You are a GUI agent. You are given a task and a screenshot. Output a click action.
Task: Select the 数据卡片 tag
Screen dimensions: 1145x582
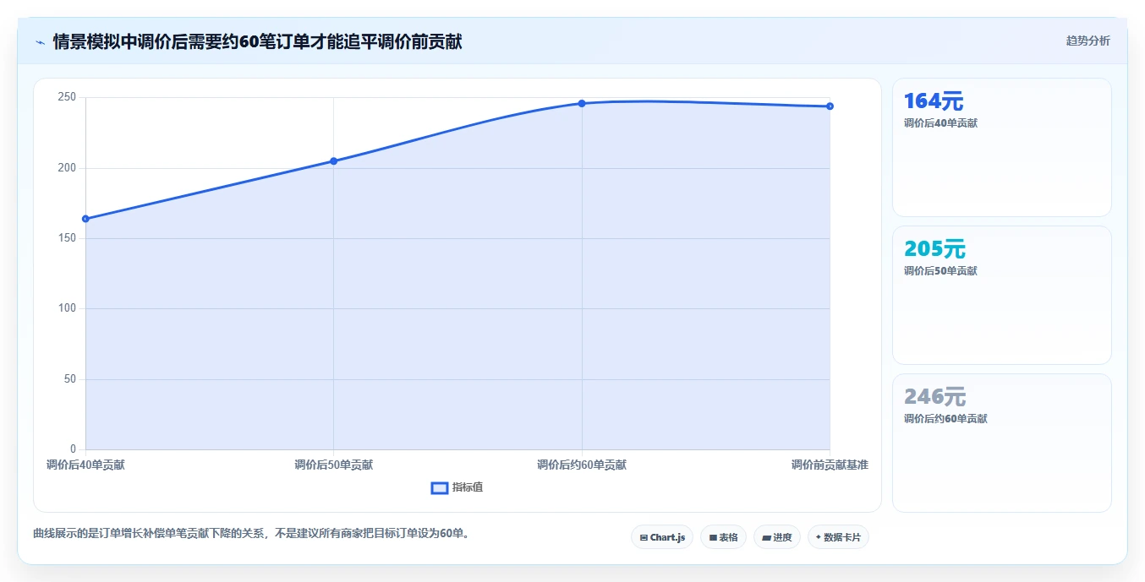point(838,537)
